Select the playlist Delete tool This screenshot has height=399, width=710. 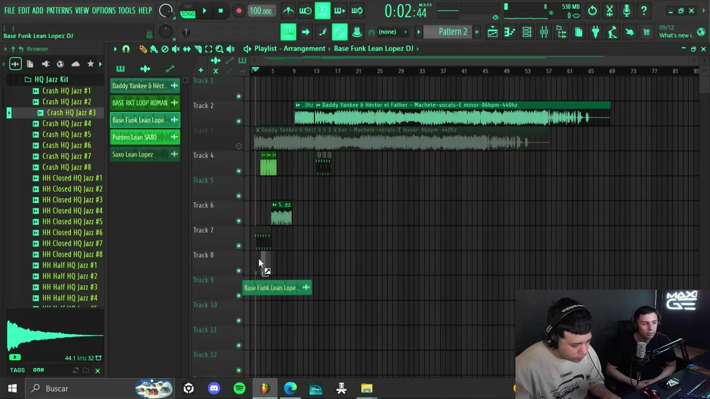coord(165,49)
